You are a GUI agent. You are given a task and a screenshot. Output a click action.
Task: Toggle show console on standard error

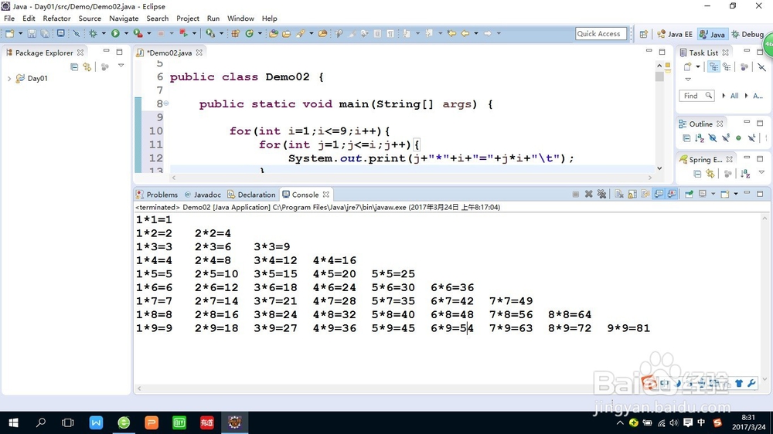(x=672, y=194)
